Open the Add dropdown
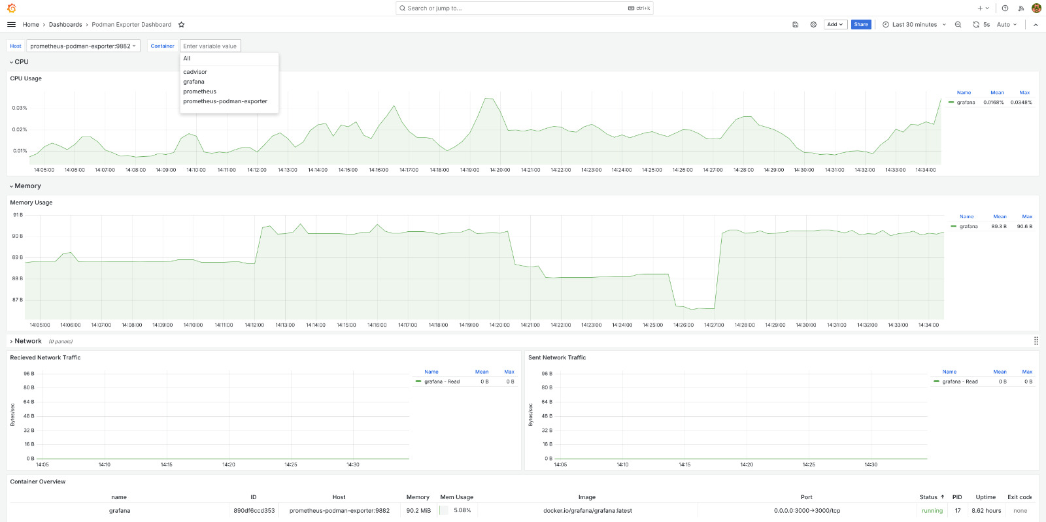The height and width of the screenshot is (522, 1046). point(835,25)
